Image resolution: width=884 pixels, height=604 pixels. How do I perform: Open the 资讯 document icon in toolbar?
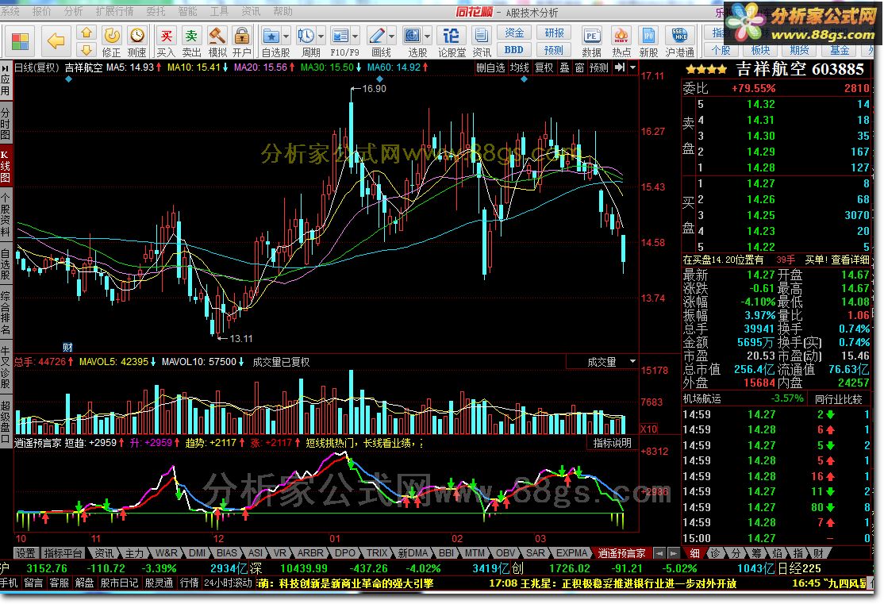tap(481, 36)
